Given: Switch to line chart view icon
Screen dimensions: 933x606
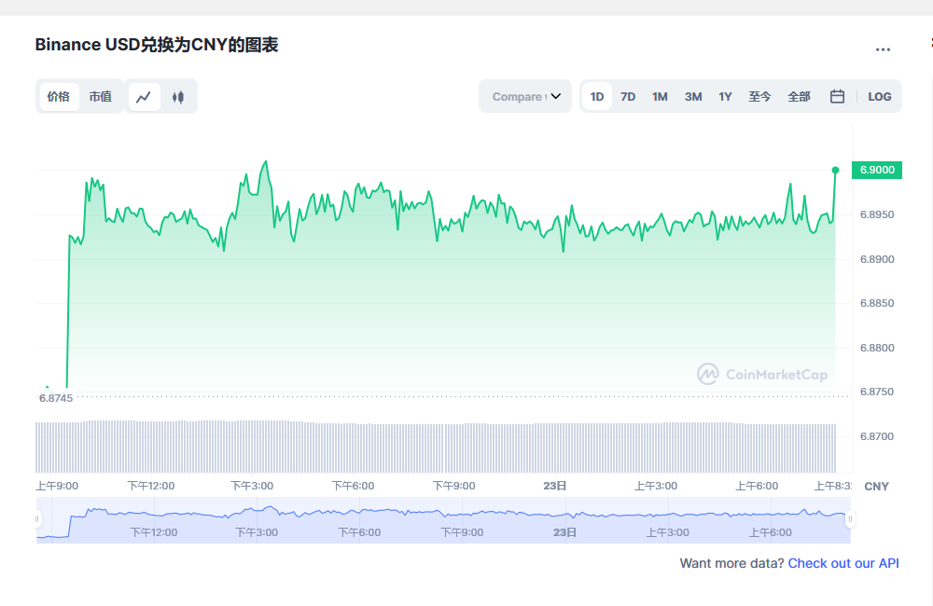Looking at the screenshot, I should (144, 96).
